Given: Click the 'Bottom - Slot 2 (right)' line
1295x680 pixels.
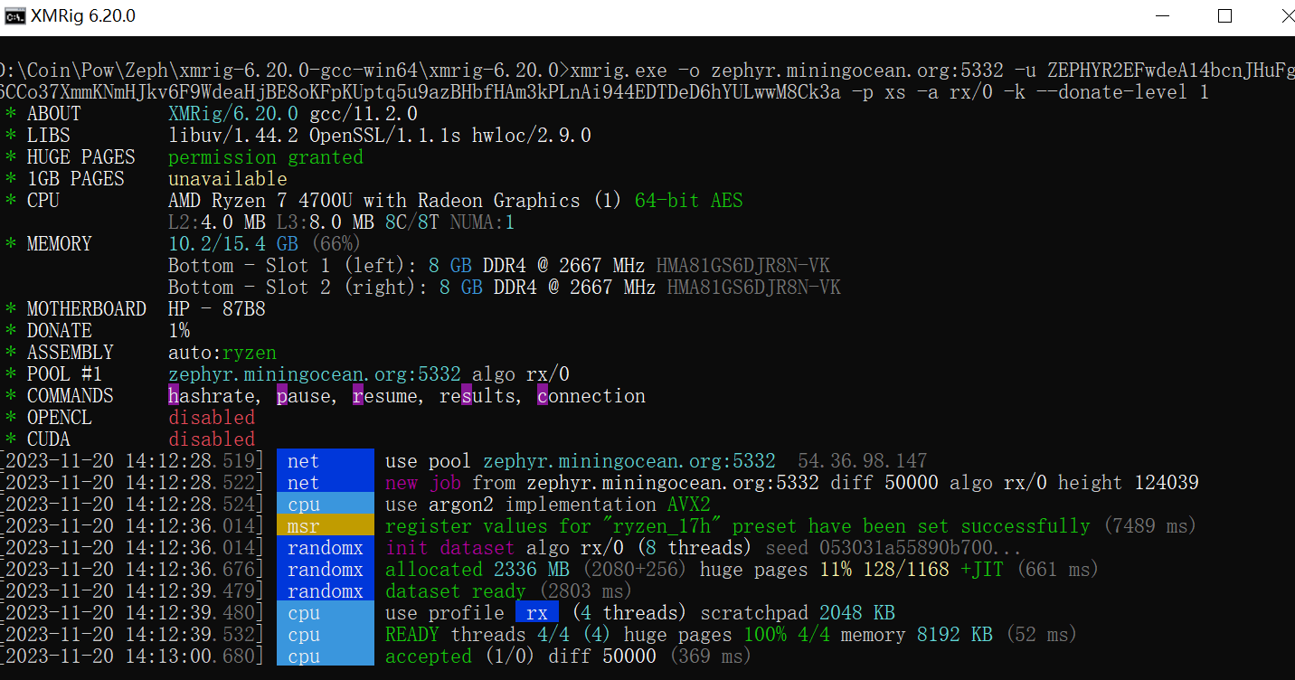Looking at the screenshot, I should [x=505, y=288].
